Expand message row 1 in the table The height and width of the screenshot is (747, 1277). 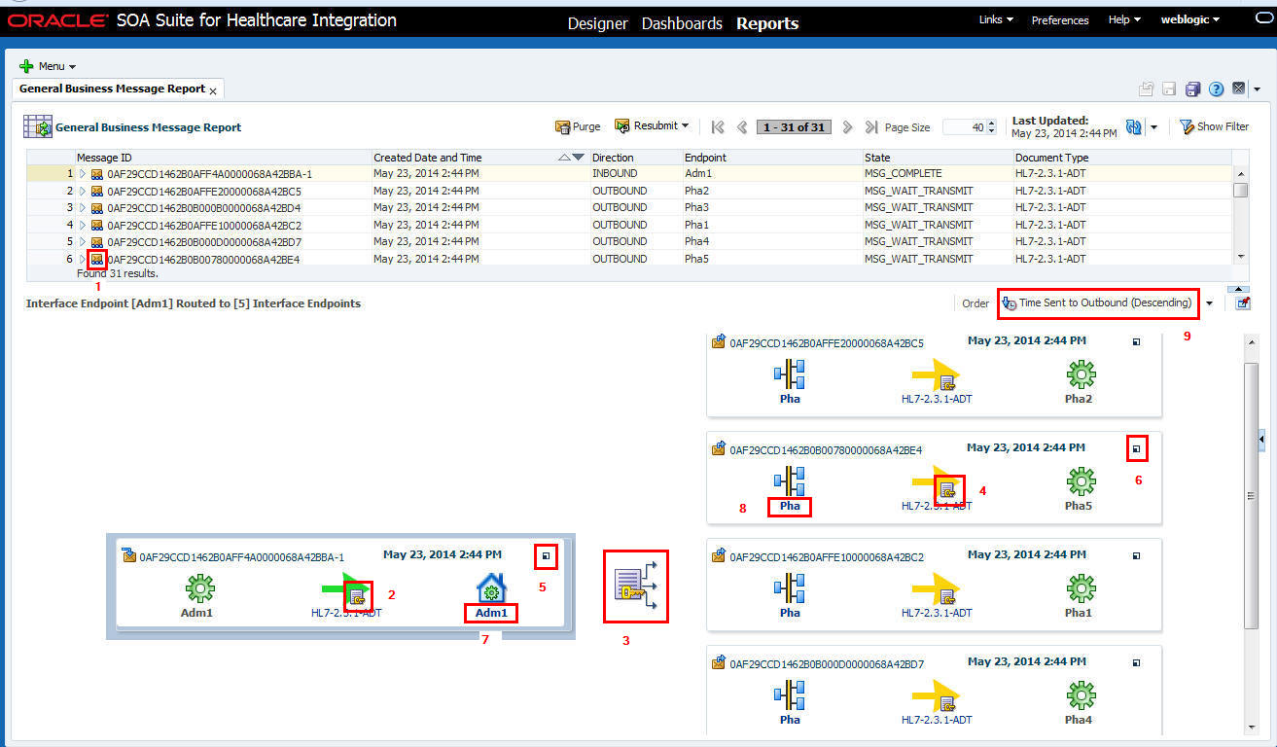(x=83, y=174)
